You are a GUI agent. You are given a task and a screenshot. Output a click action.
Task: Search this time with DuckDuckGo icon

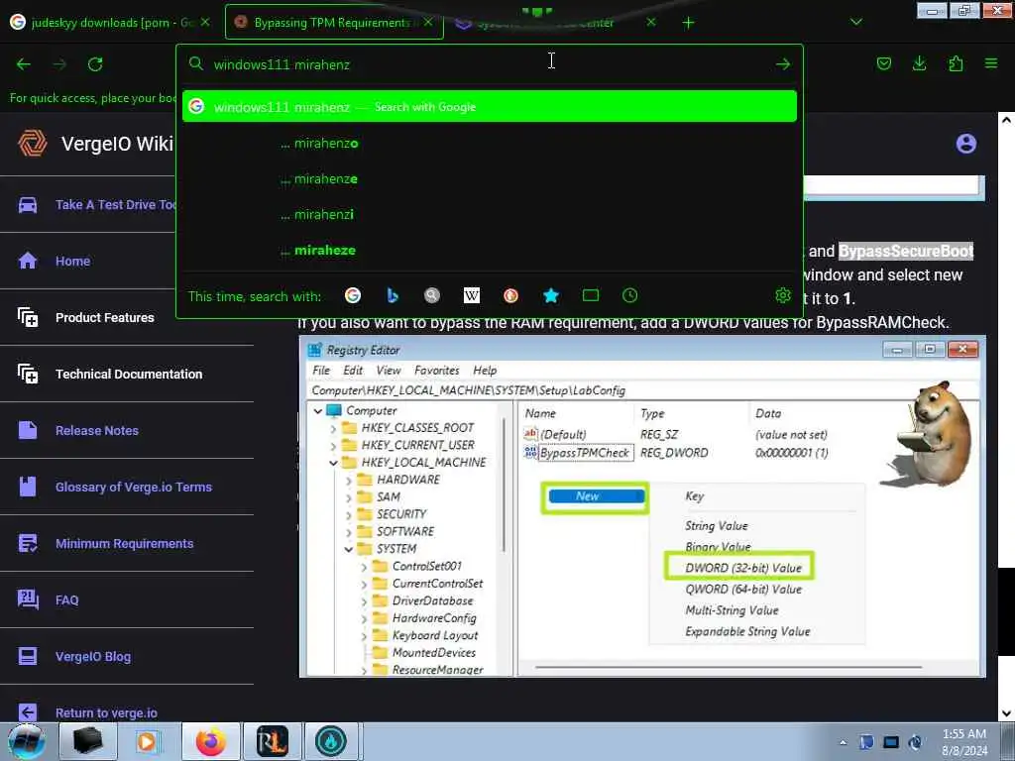point(510,295)
